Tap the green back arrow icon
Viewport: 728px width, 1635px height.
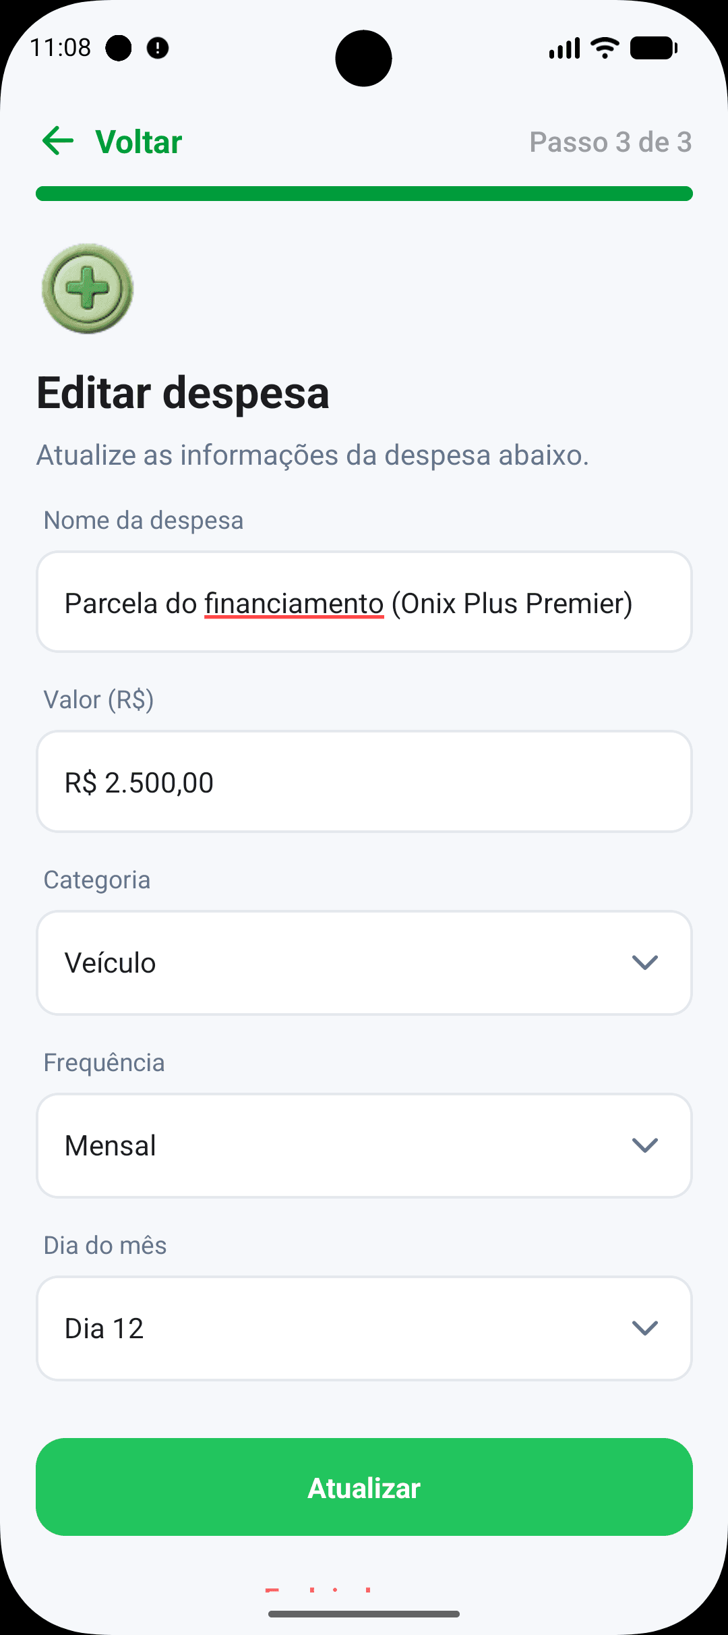57,141
